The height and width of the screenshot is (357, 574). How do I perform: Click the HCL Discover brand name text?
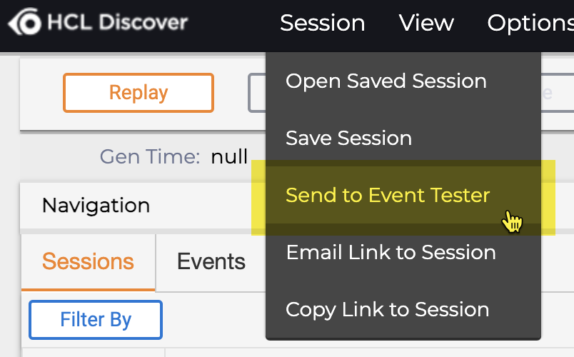(117, 22)
